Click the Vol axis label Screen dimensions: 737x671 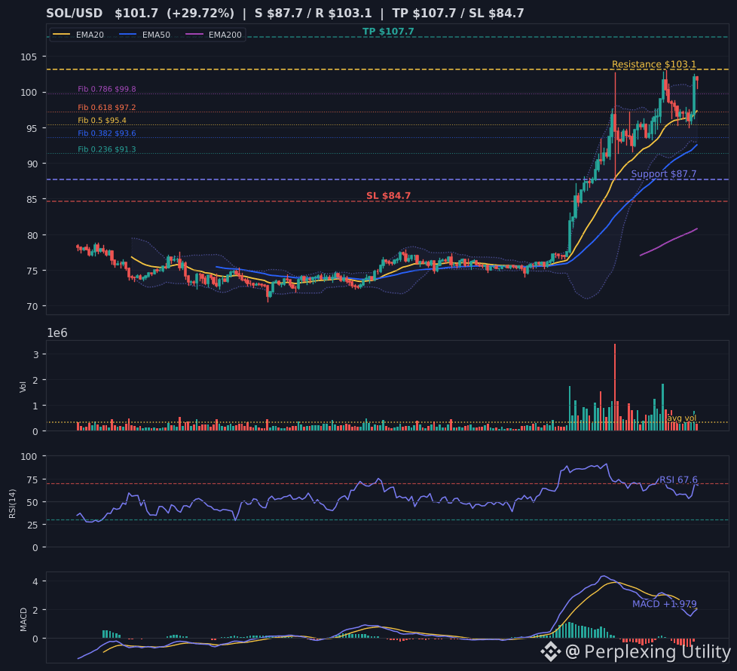23,386
